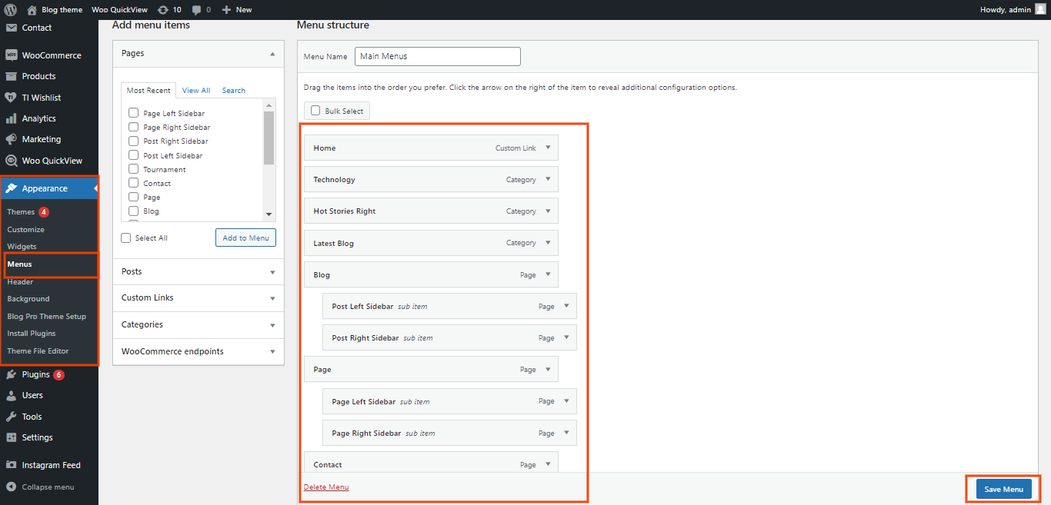Open WooCommerce from the sidebar

(51, 55)
